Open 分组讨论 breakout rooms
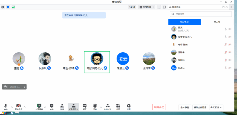The height and width of the screenshot is (115, 237). pos(108,106)
